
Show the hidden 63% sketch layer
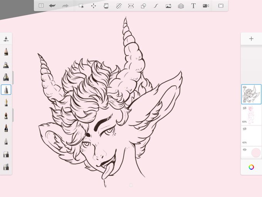tap(245, 108)
